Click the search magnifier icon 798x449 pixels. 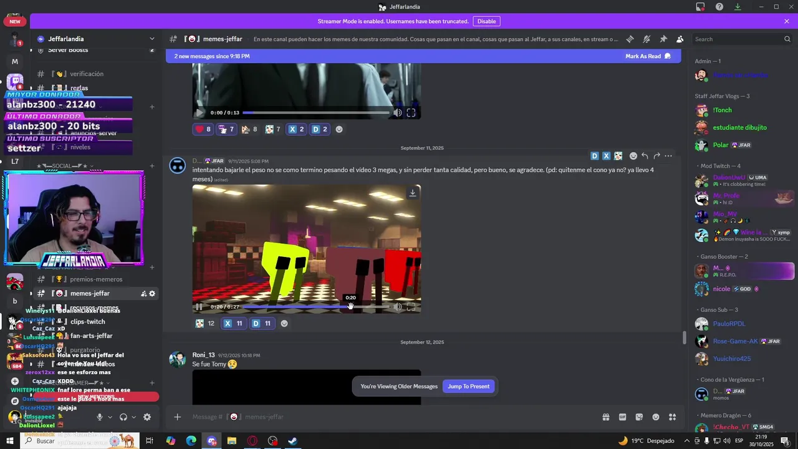click(787, 39)
